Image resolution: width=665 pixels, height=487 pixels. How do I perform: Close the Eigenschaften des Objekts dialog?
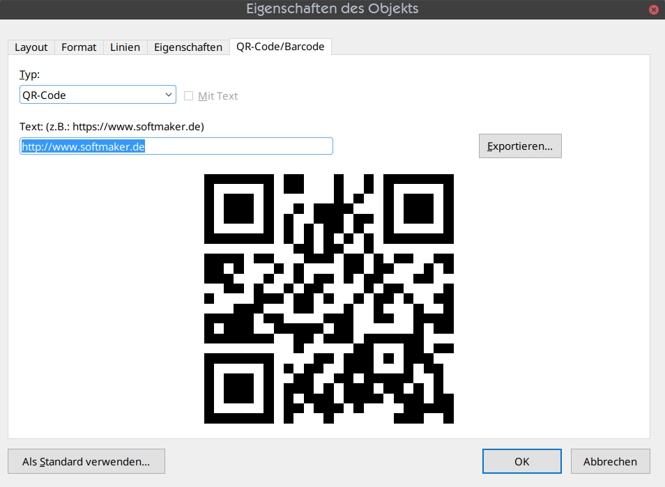point(654,9)
